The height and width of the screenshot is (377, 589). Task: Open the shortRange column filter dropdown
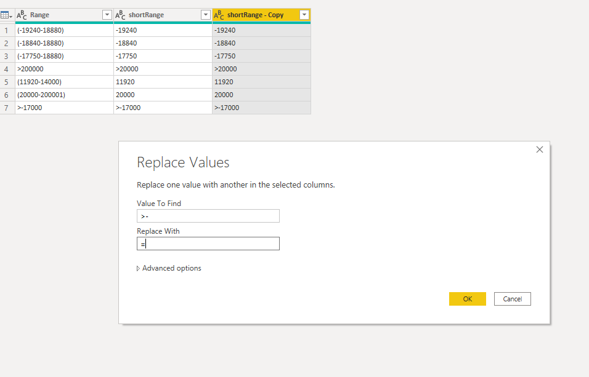click(x=206, y=15)
